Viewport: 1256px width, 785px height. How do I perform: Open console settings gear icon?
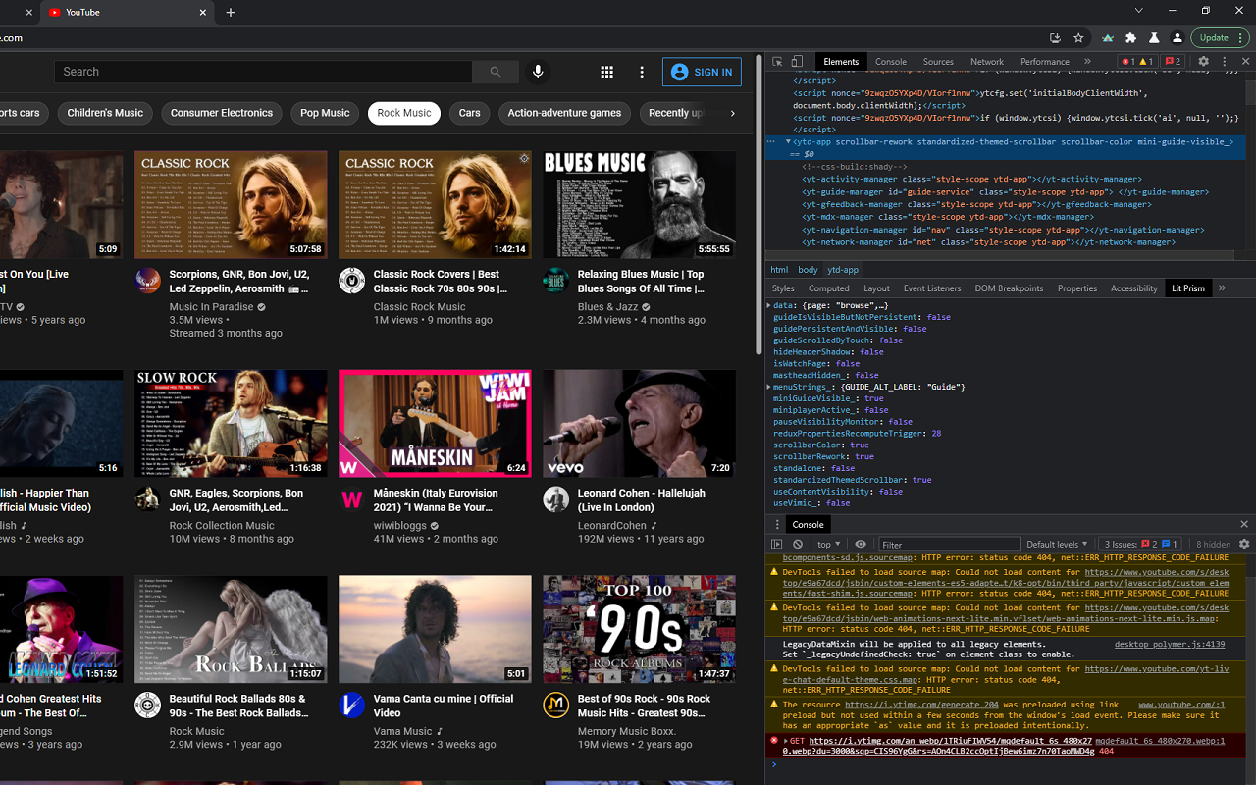[1244, 544]
